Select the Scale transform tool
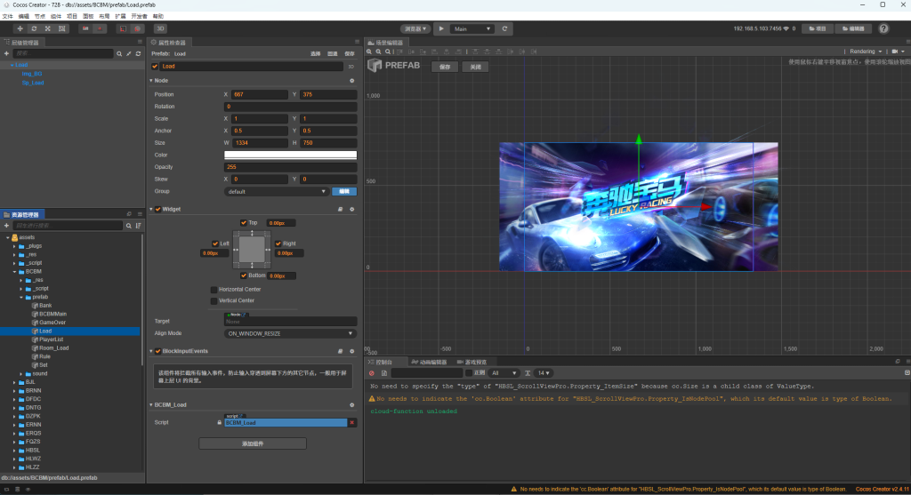This screenshot has height=495, width=911. coord(48,28)
